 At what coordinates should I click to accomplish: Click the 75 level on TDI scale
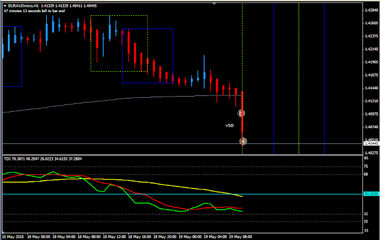[x=366, y=166]
